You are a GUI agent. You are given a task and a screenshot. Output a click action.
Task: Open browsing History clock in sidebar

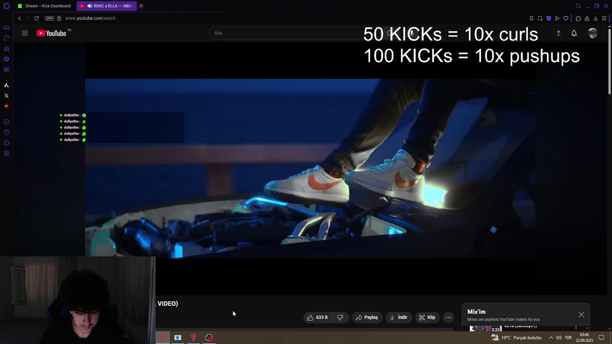pos(6,132)
